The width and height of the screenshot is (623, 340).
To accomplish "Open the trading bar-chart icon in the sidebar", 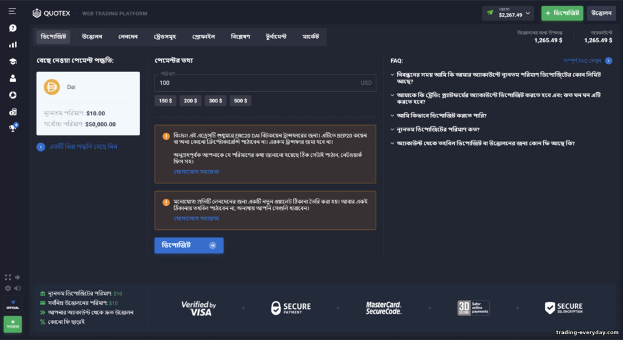I will pos(13,45).
